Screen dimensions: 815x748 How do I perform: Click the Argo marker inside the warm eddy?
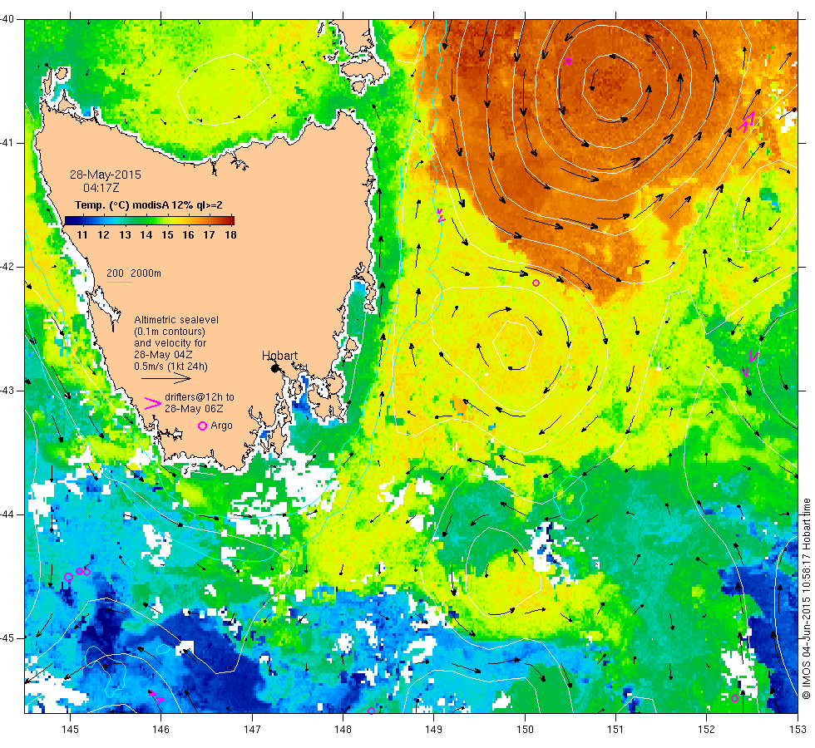coord(568,62)
